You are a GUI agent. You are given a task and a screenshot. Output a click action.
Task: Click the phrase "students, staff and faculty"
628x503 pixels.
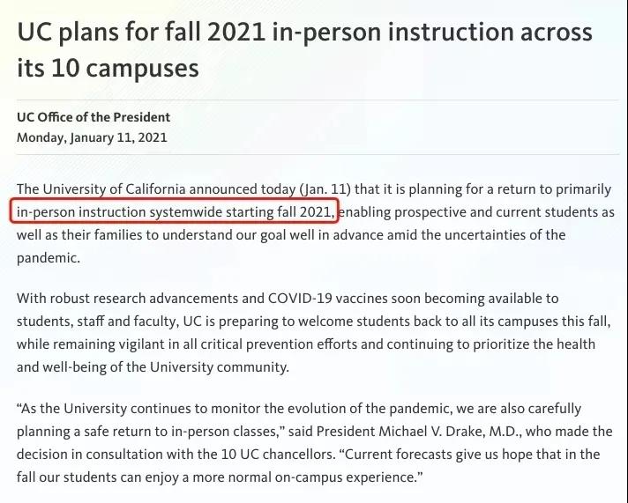pos(95,321)
